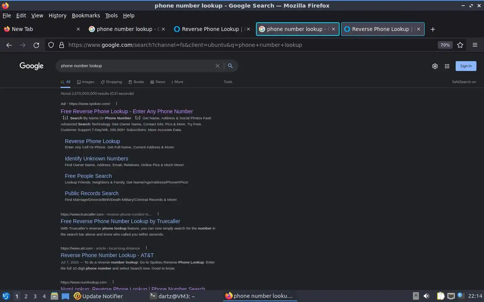Open the View menu

pos(37,15)
